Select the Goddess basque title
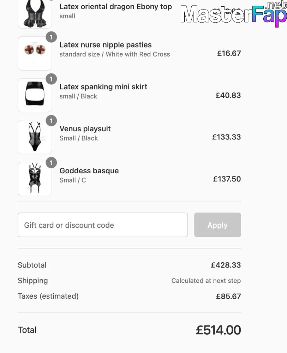The height and width of the screenshot is (353, 287). (89, 170)
